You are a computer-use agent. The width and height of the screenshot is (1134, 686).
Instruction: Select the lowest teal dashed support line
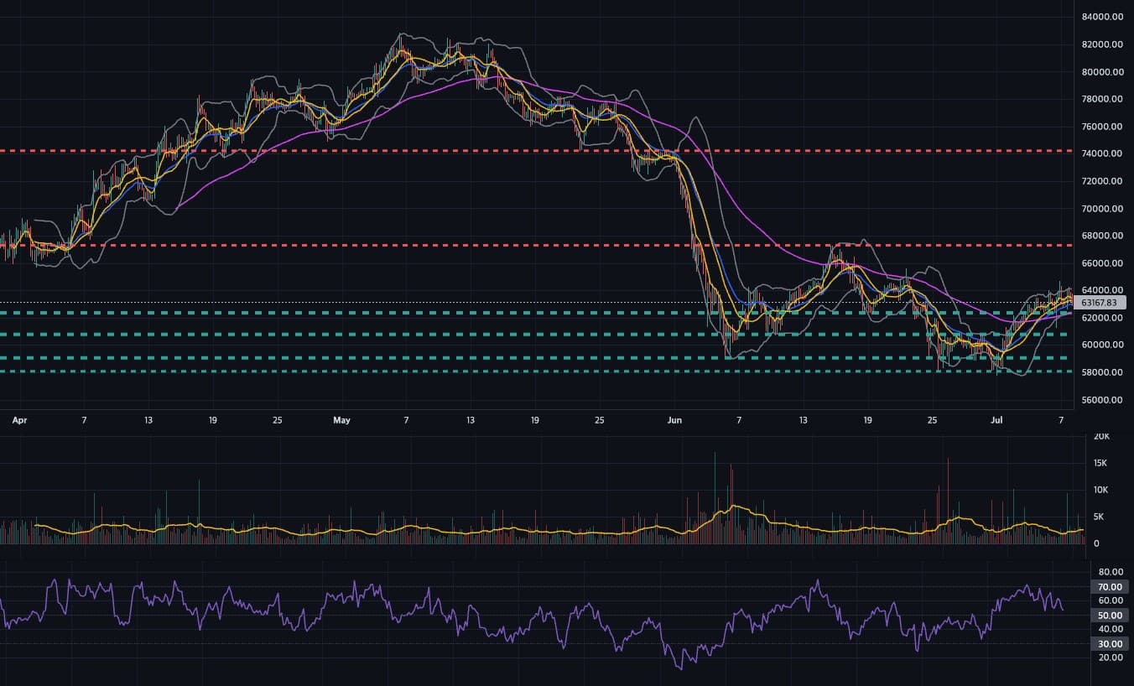[x=537, y=372]
